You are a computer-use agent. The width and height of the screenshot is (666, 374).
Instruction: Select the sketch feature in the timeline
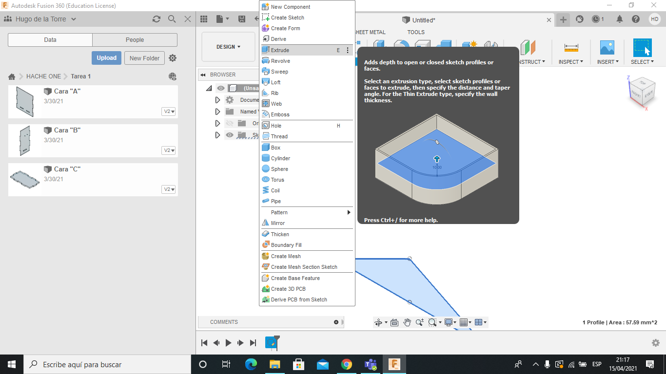tap(271, 342)
